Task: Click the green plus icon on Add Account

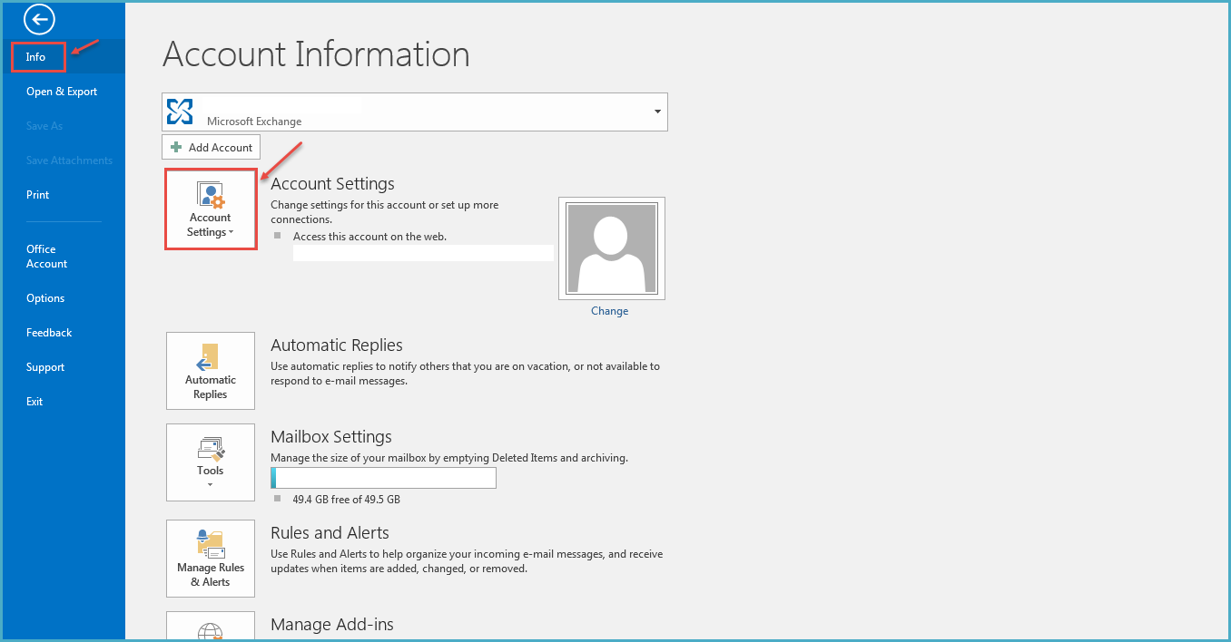Action: click(177, 147)
